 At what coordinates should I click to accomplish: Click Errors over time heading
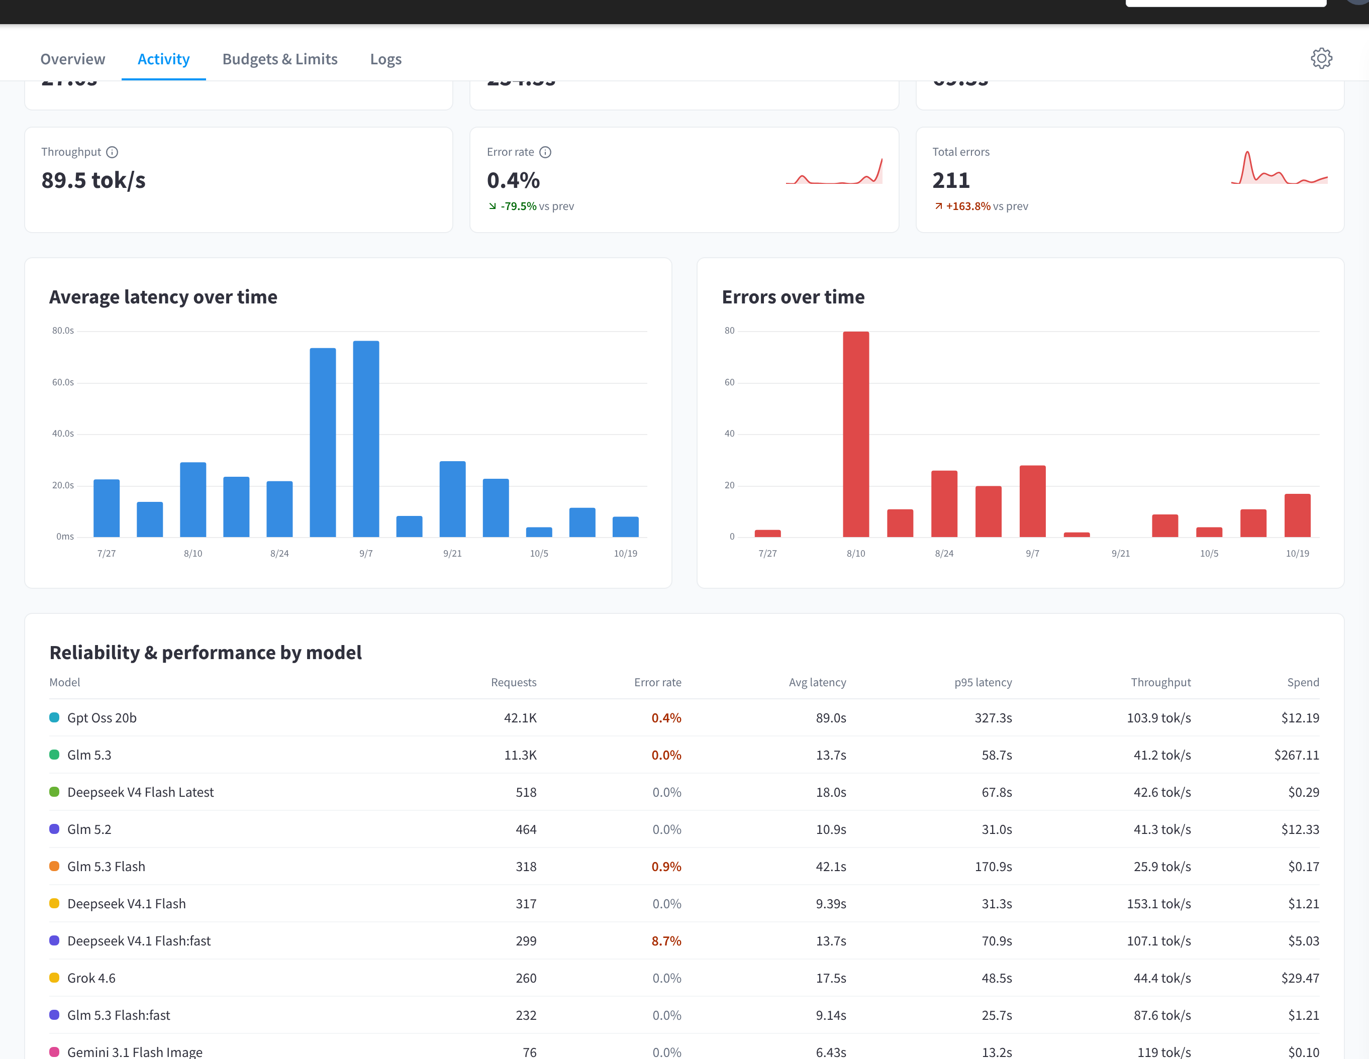(793, 297)
